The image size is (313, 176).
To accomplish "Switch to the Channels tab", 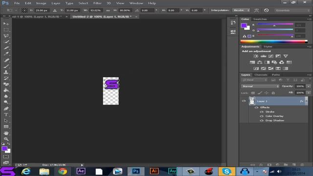I will [261, 75].
